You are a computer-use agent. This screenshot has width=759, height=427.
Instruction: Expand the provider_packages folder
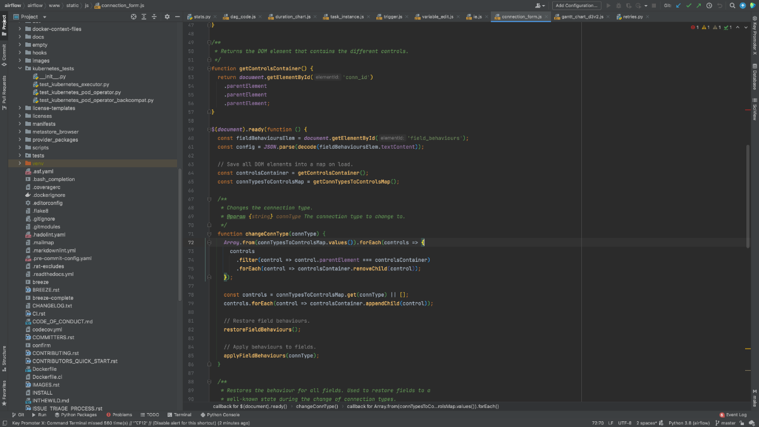click(20, 140)
